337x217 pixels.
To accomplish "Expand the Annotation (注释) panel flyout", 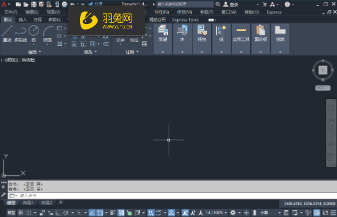I will pos(132,51).
